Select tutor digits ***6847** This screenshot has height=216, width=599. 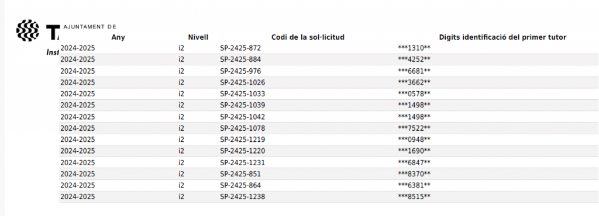[x=414, y=163]
